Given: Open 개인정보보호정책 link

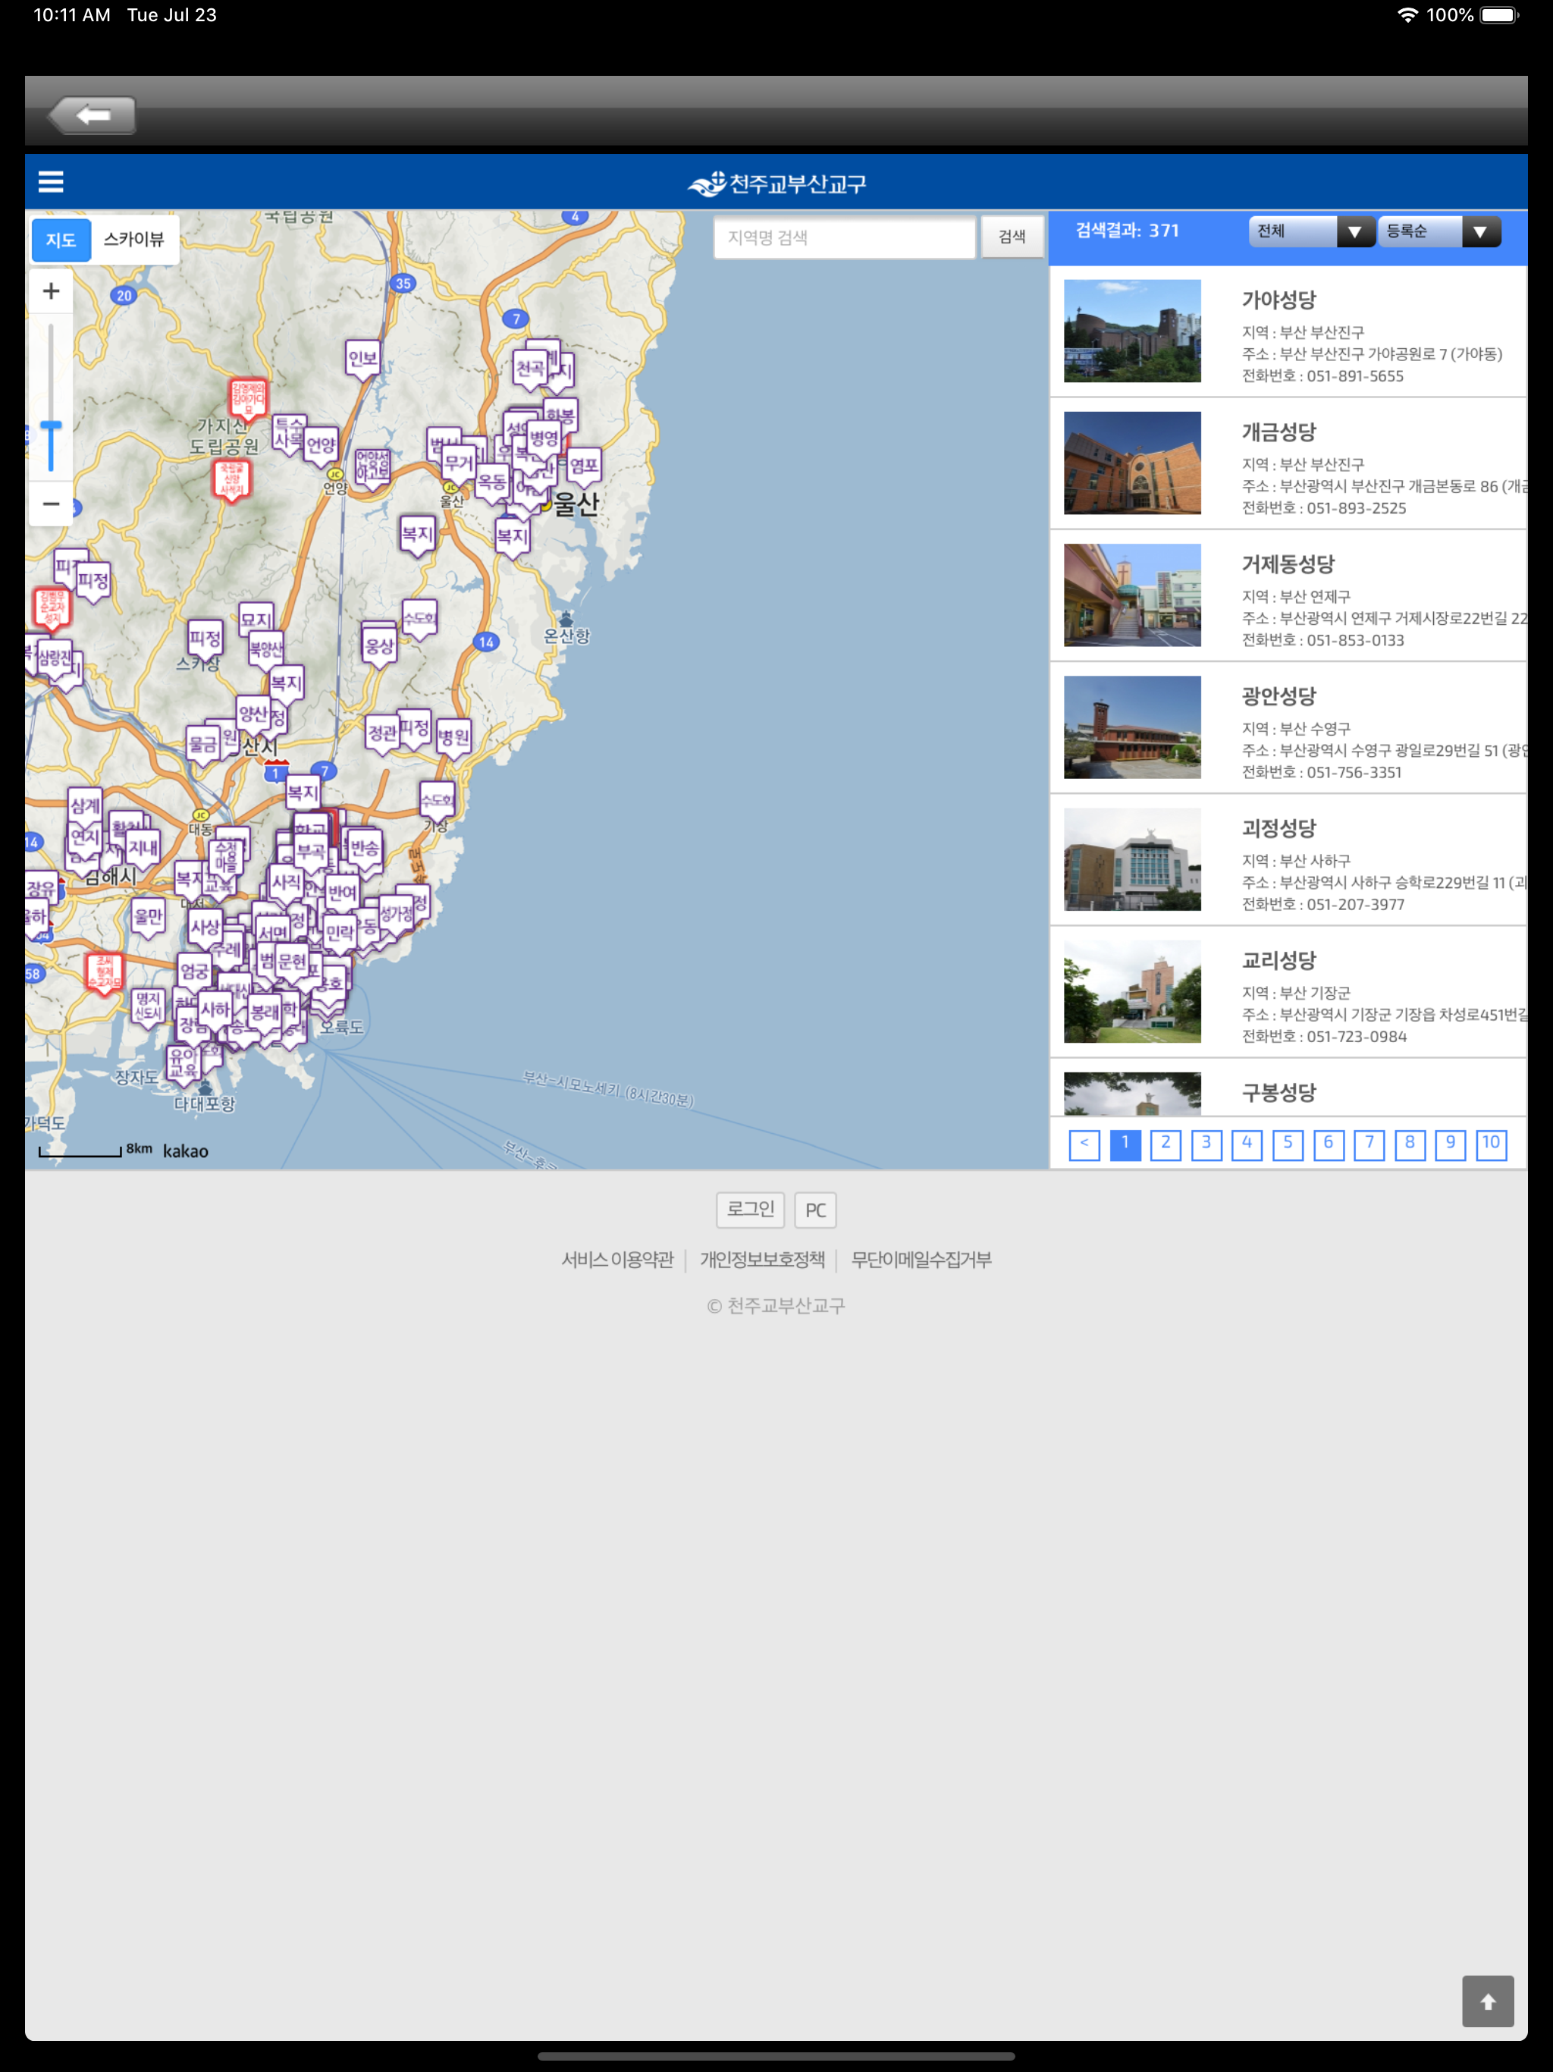Looking at the screenshot, I should click(762, 1260).
